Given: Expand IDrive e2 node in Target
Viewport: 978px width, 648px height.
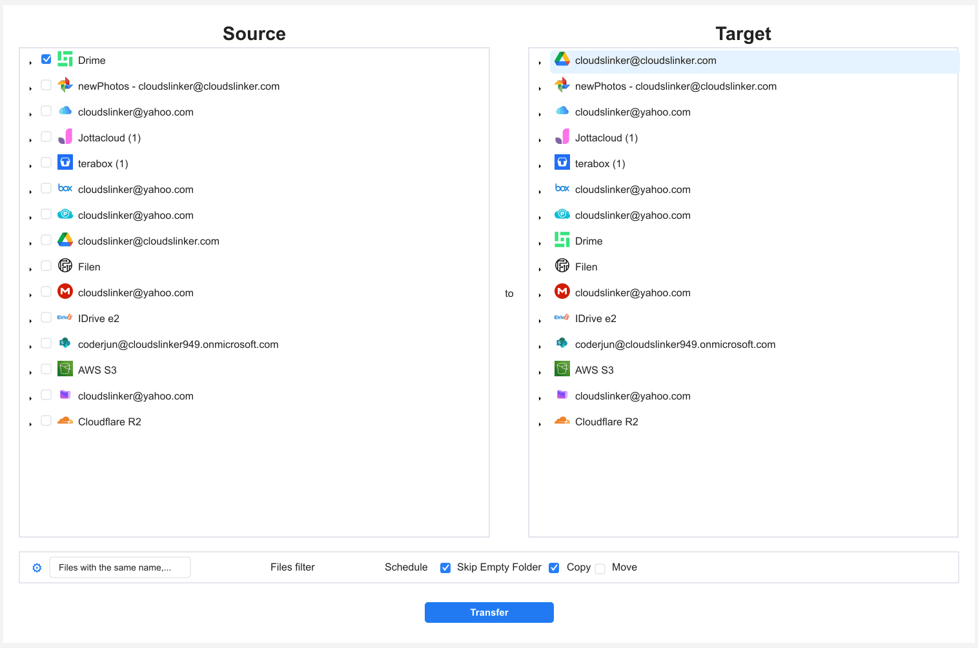Looking at the screenshot, I should click(x=540, y=321).
